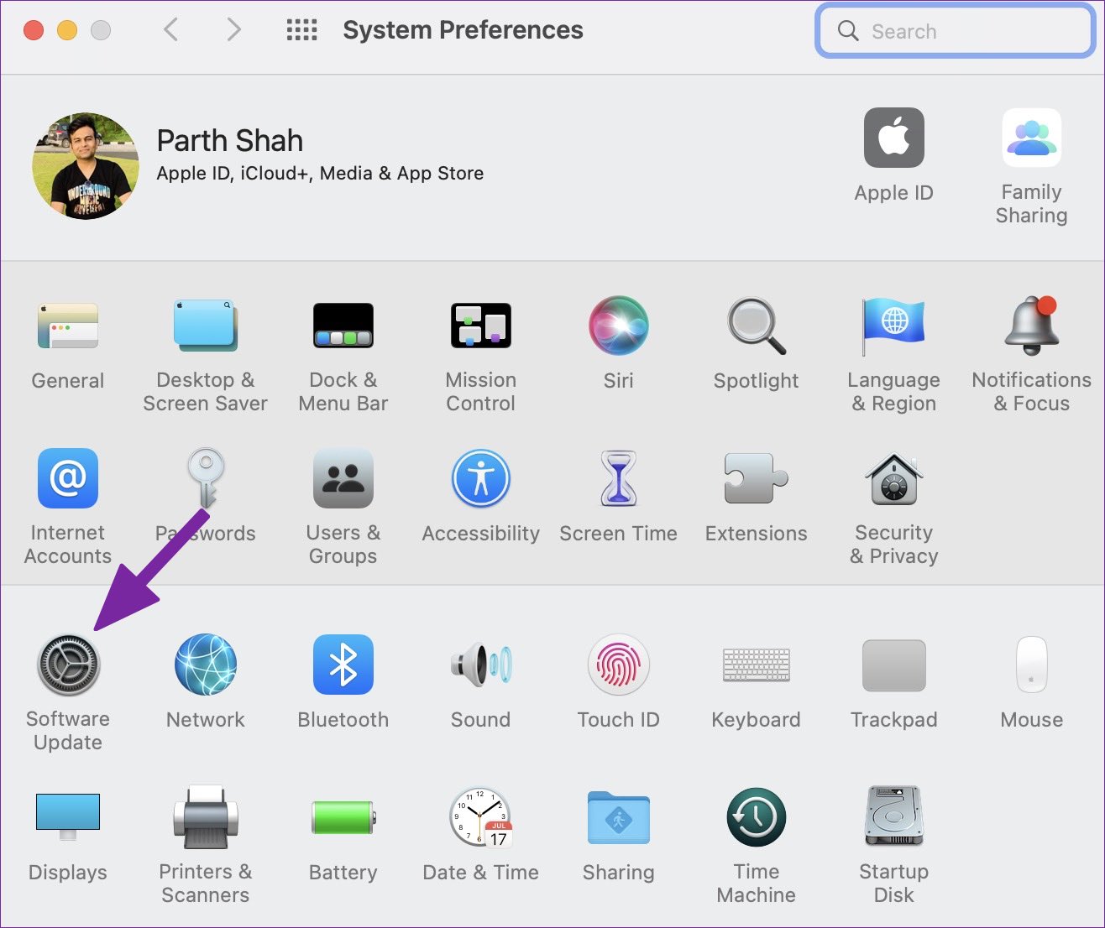
Task: Open Touch ID preferences
Action: pyautogui.click(x=619, y=665)
